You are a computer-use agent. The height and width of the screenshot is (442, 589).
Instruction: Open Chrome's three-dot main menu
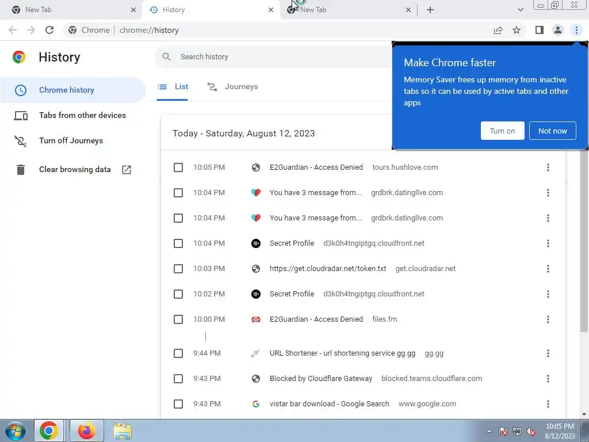[x=576, y=30]
